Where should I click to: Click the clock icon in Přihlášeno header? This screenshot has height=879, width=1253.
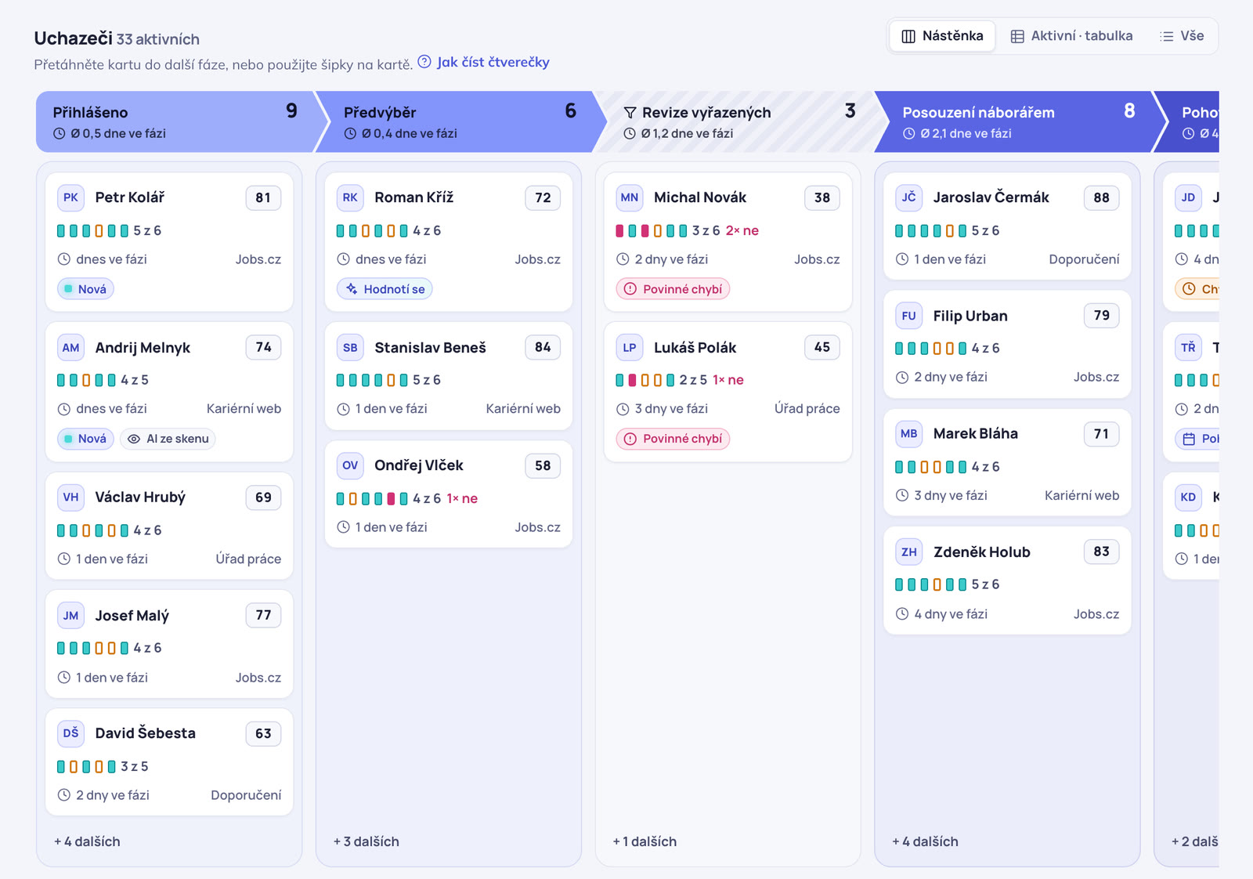click(60, 134)
